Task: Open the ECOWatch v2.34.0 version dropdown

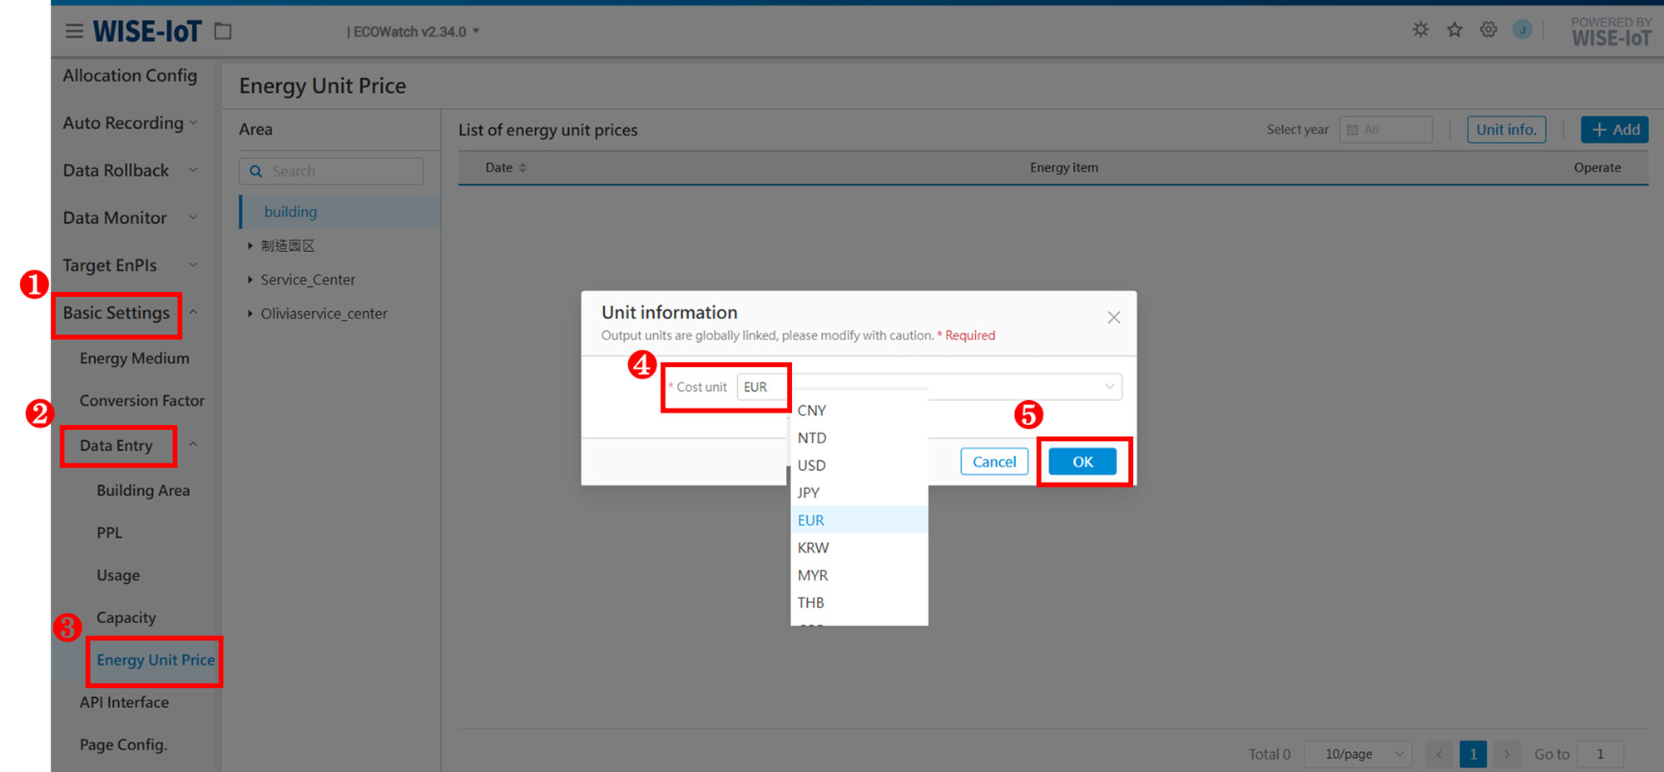Action: point(414,32)
